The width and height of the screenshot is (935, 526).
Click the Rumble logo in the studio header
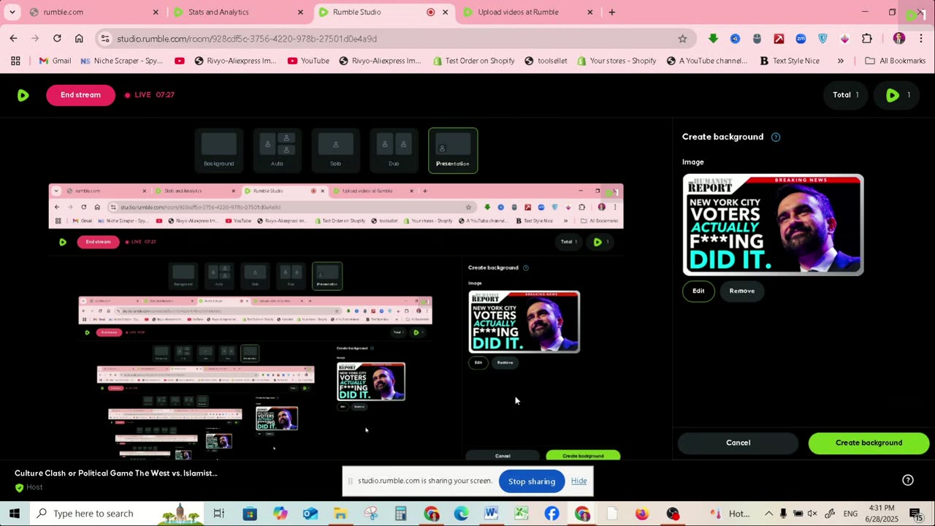23,95
